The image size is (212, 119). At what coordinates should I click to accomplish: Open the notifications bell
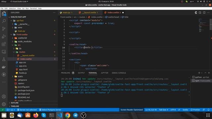(x=208, y=110)
